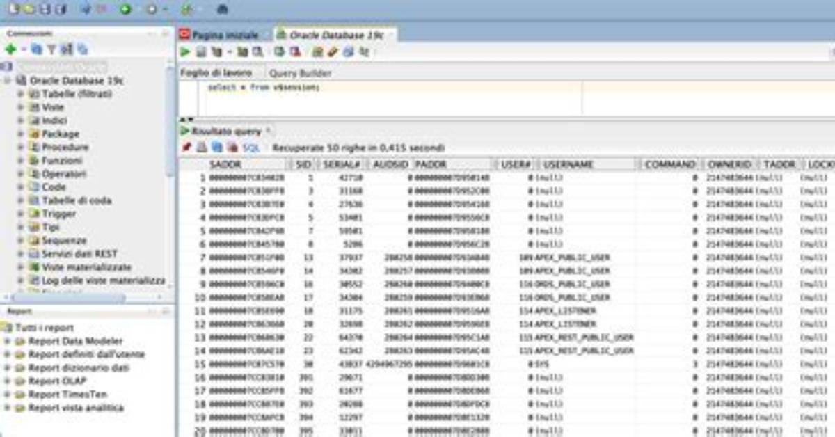The image size is (835, 437).
Task: Click the SADDR column header
Action: click(x=234, y=164)
